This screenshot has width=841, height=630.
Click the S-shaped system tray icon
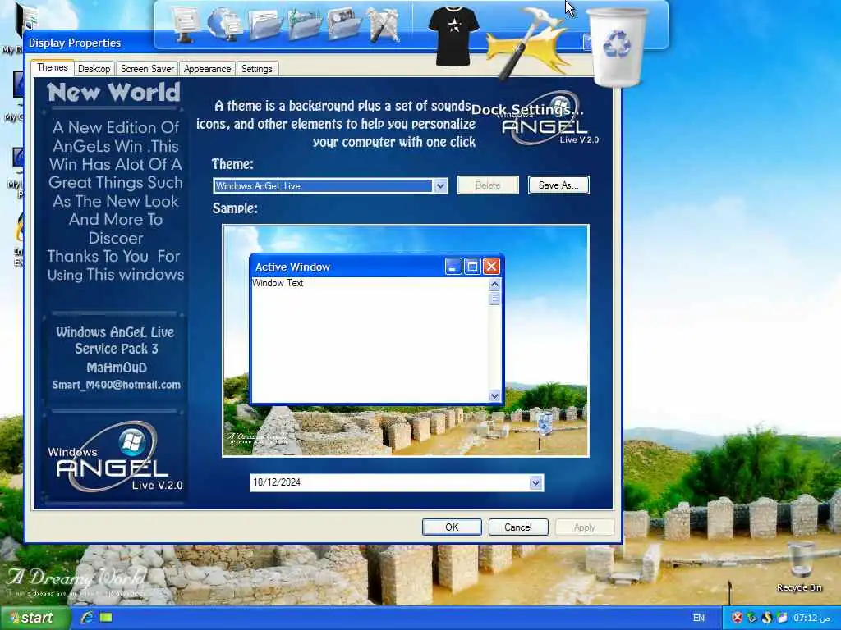(767, 618)
